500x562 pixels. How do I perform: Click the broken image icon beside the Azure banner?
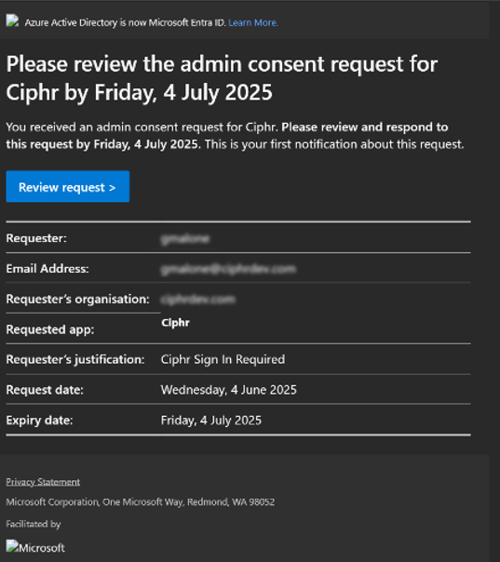12,20
